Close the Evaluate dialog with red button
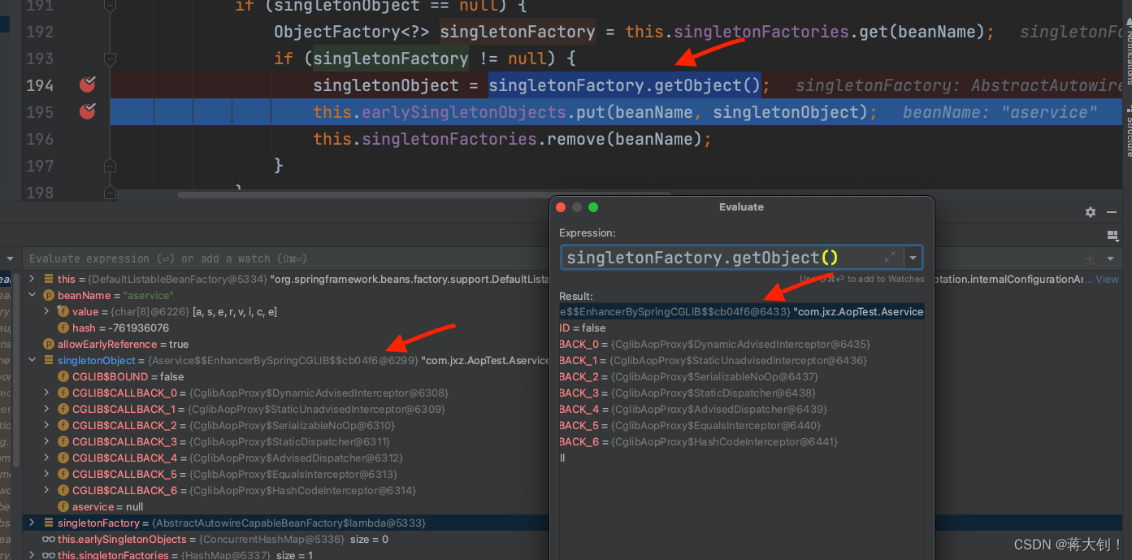The image size is (1132, 560). coord(561,207)
